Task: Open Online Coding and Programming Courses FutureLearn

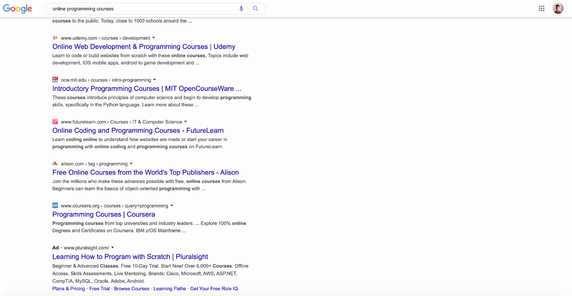Action: [138, 130]
